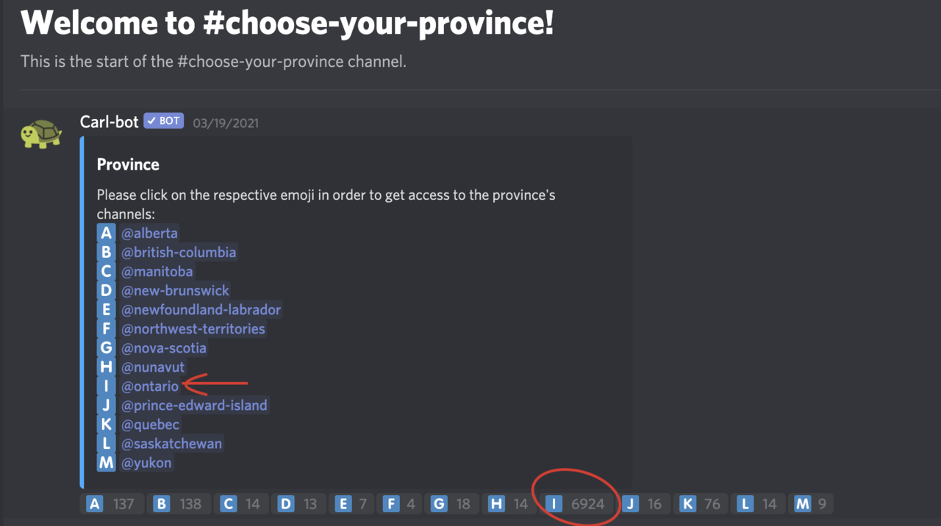Toggle the B reaction with 138 votes
The width and height of the screenshot is (941, 526).
point(178,504)
